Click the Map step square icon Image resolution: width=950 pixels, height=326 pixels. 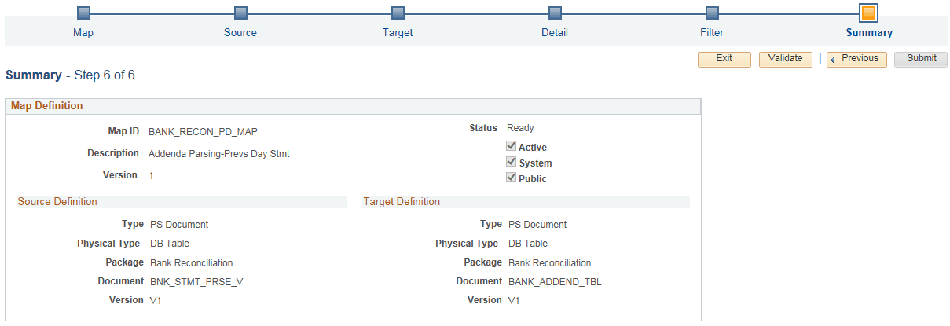tap(83, 13)
